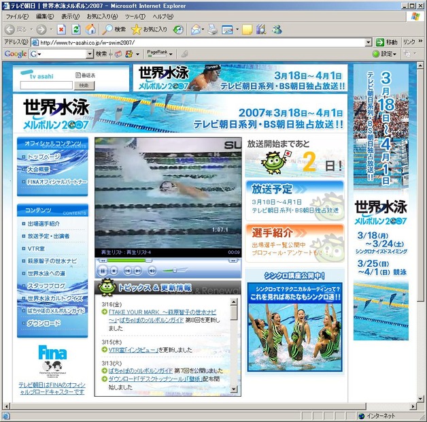Stop page loading with red X icon
Viewport: 427px width, 422px height.
pyautogui.click(x=62, y=29)
